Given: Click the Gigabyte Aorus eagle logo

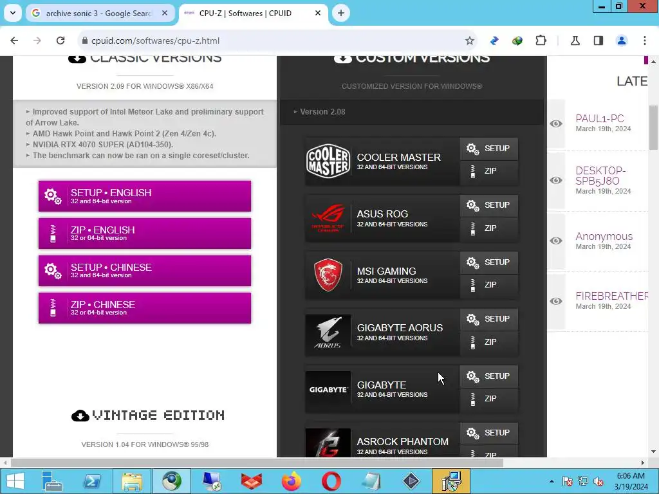Looking at the screenshot, I should click(328, 333).
